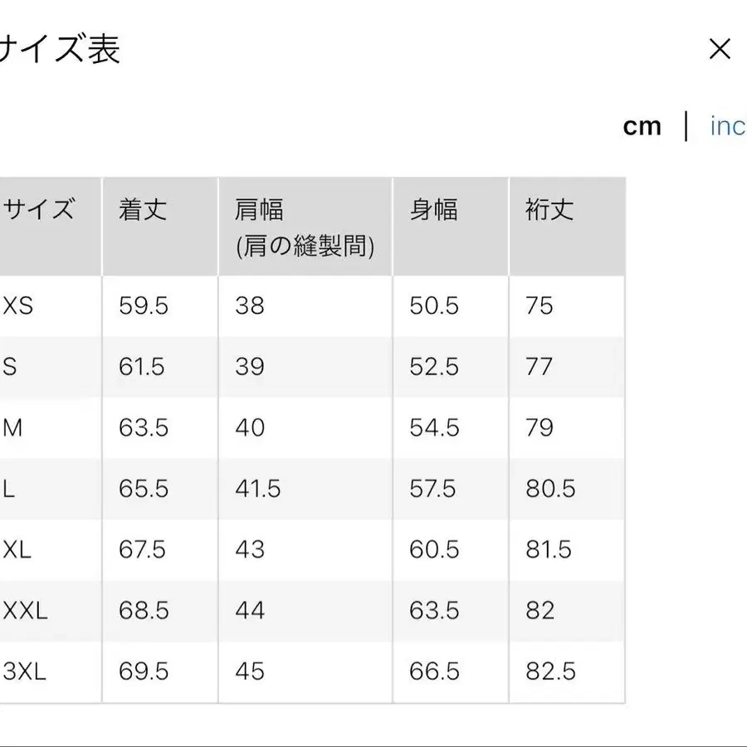Click the 41.5 肩幅 value for L
Image resolution: width=747 pixels, height=747 pixels.
257,489
